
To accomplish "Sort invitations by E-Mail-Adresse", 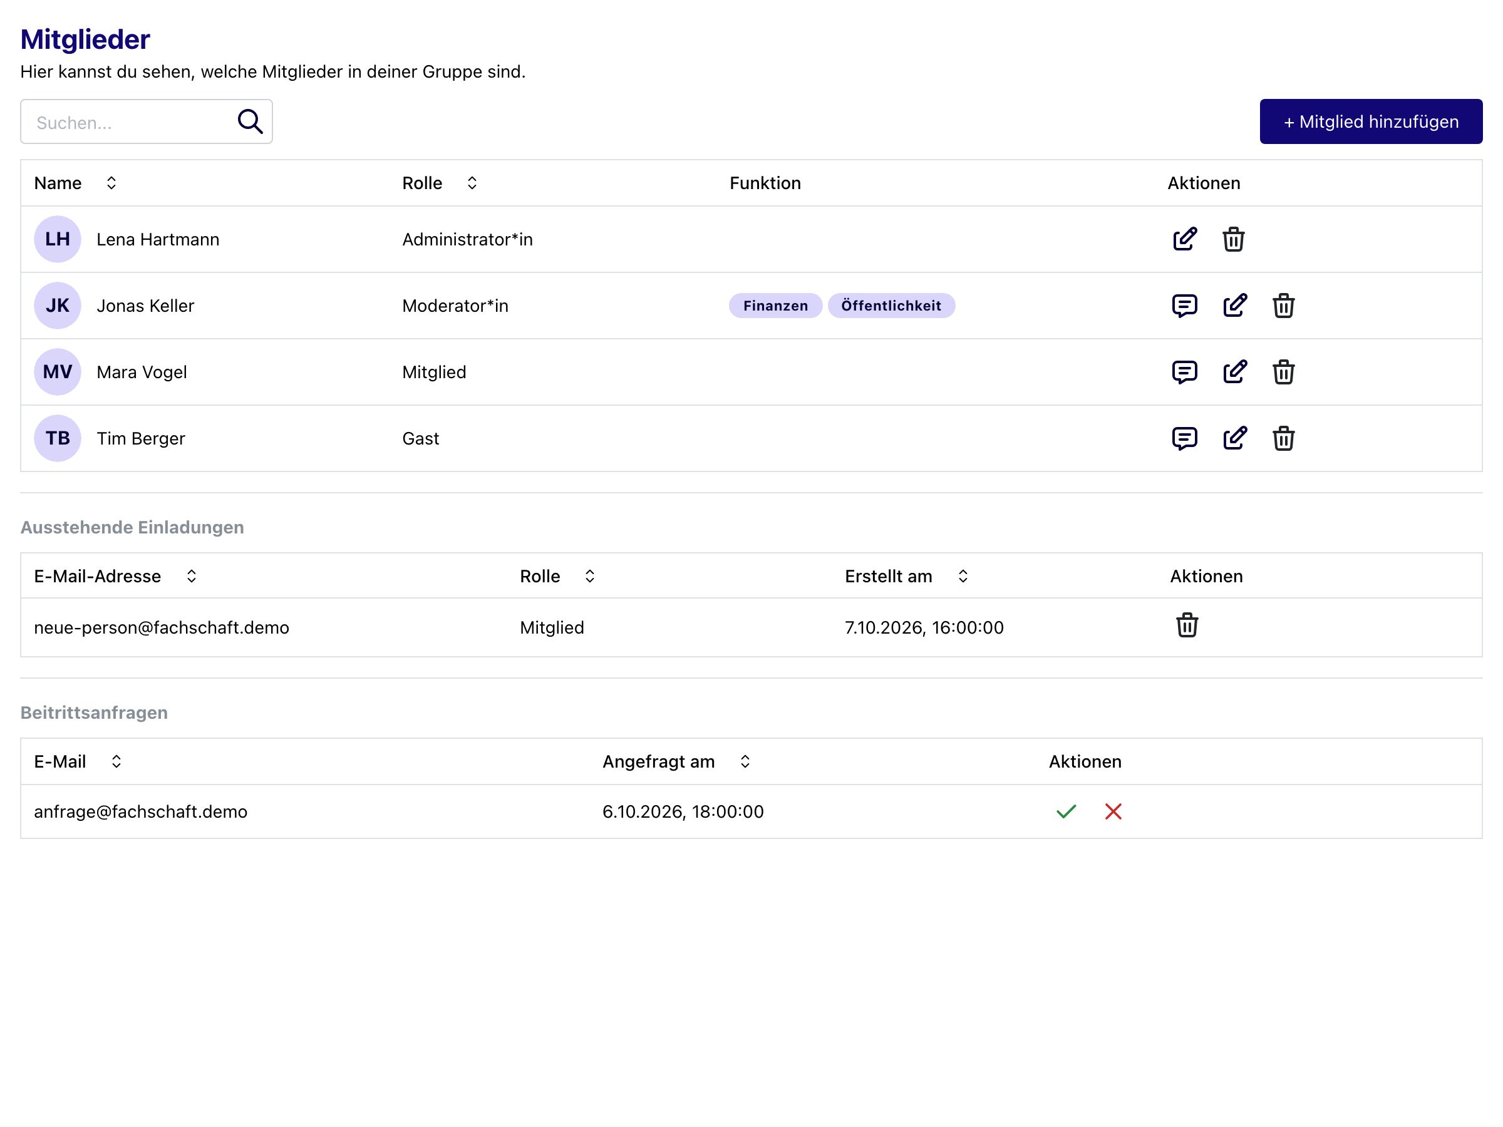I will coord(192,576).
